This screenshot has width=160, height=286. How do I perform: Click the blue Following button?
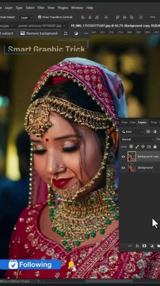pos(30,264)
